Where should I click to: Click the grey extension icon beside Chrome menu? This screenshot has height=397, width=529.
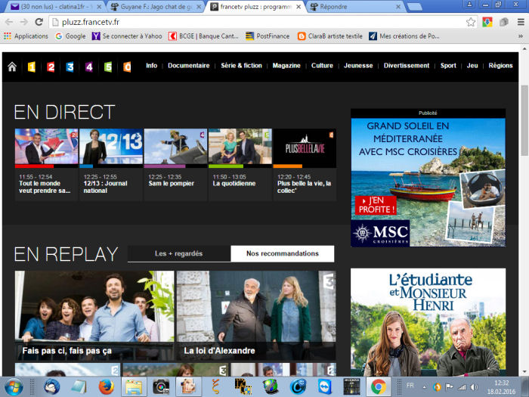(504, 22)
